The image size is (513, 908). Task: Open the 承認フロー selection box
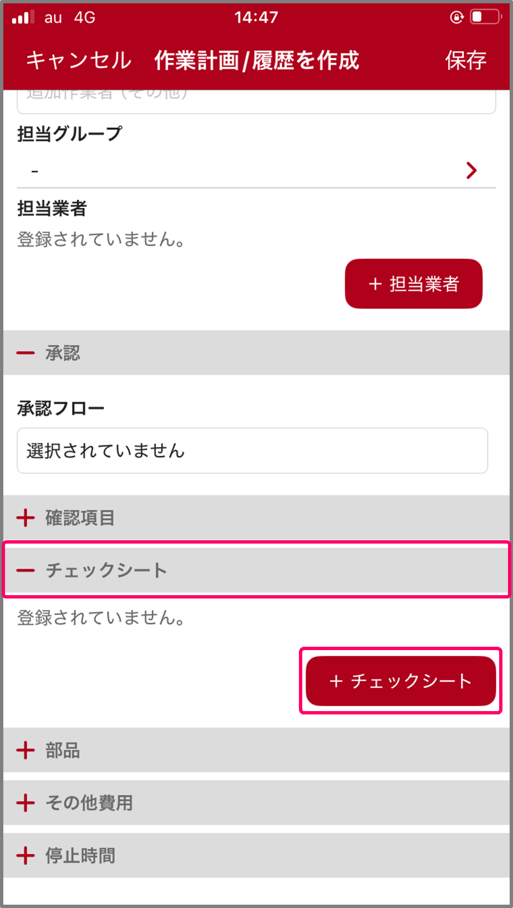(252, 450)
